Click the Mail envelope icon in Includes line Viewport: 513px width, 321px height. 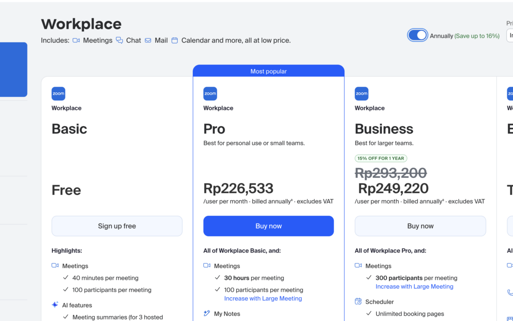[x=148, y=40]
